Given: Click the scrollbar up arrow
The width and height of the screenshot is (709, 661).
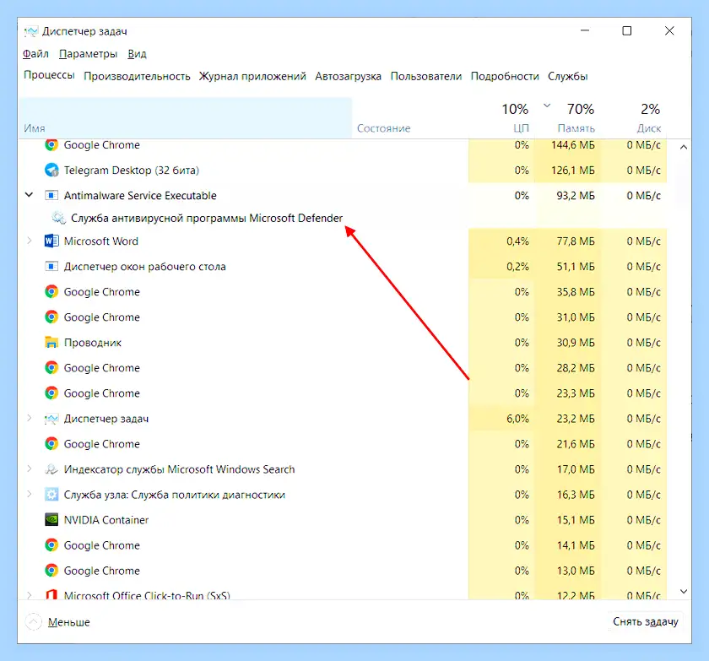Looking at the screenshot, I should (x=684, y=147).
